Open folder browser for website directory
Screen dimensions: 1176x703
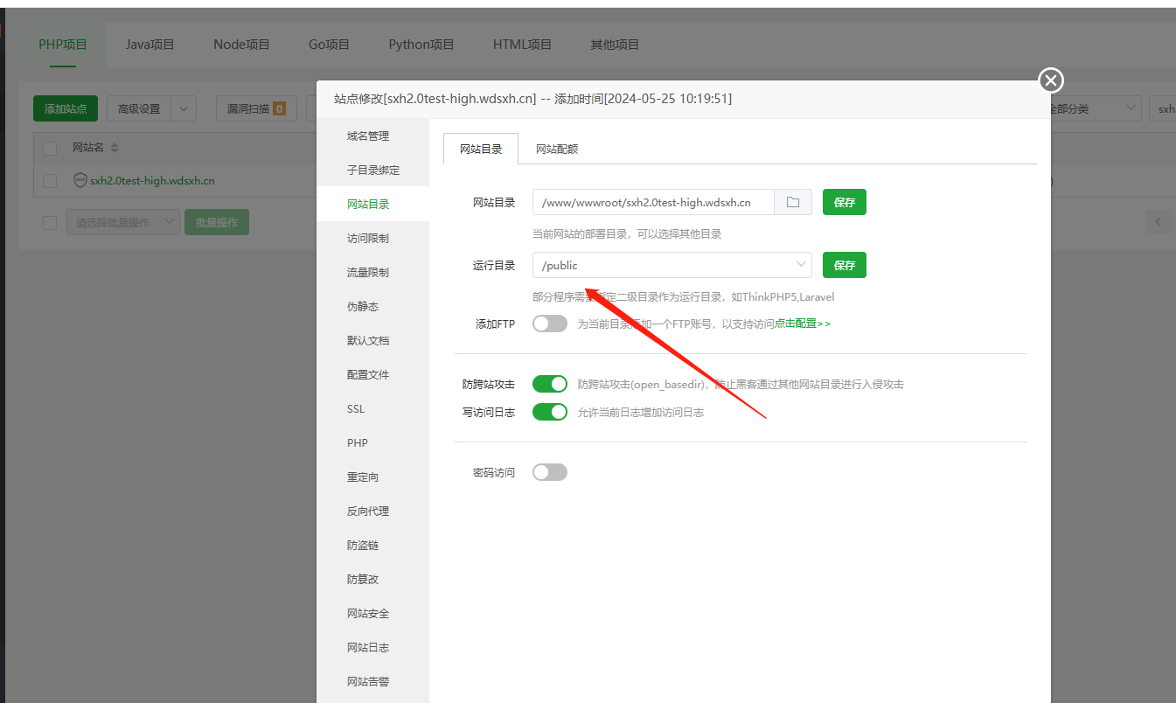point(793,202)
